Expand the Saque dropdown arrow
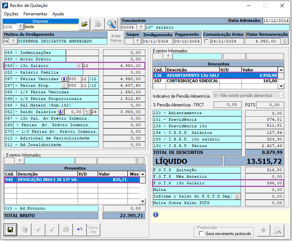 click(137, 41)
